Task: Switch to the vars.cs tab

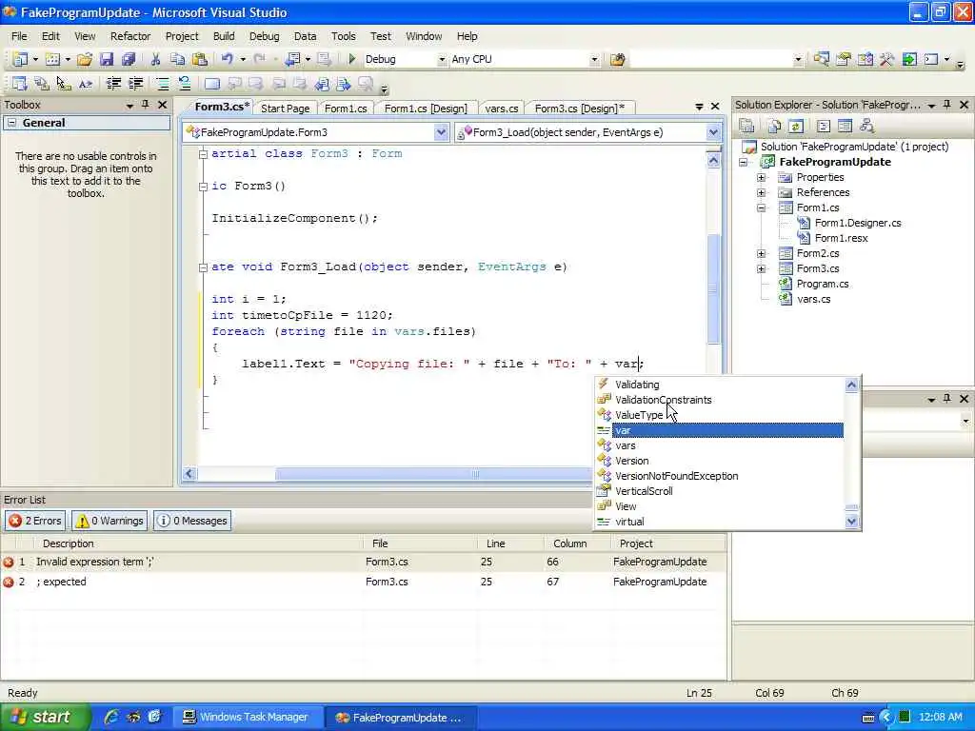Action: click(501, 109)
